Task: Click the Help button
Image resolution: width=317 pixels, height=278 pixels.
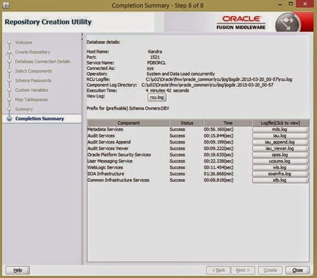Action: 17,270
